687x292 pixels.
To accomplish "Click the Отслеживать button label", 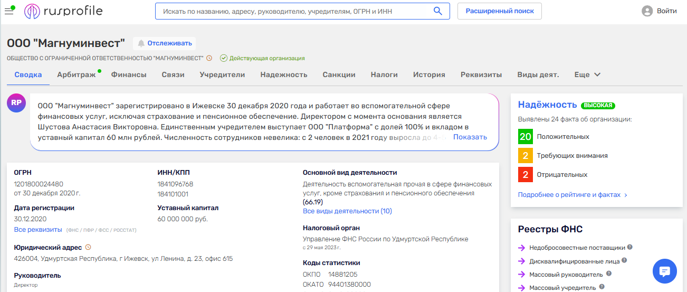I will tap(169, 43).
